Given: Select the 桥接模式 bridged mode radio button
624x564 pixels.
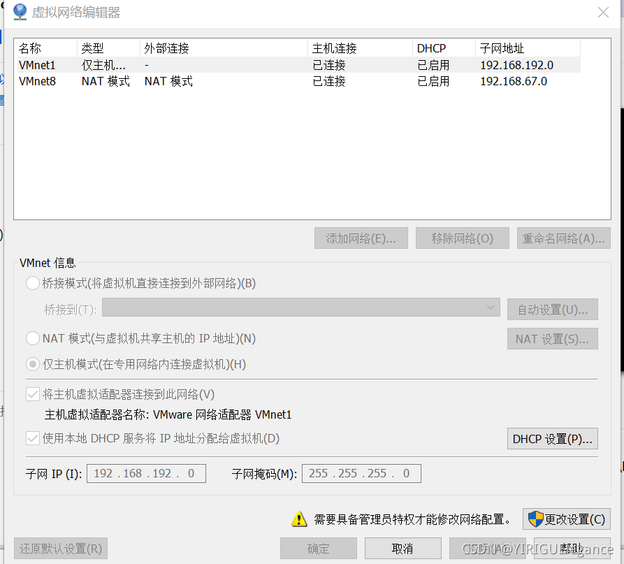Looking at the screenshot, I should click(x=32, y=283).
